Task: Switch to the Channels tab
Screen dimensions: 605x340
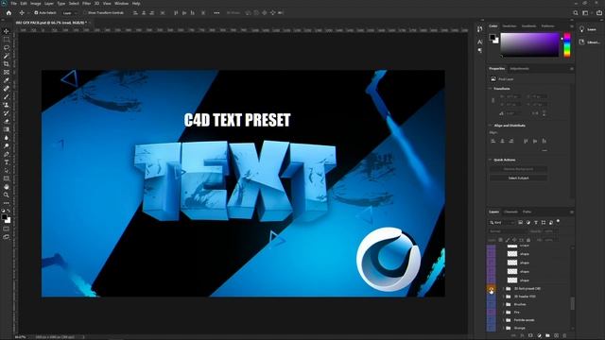Action: 510,212
